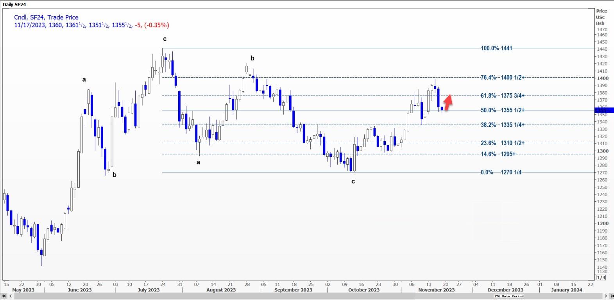Select the 14.6% 1295+ retracement label
The width and height of the screenshot is (614, 300).
(498, 154)
